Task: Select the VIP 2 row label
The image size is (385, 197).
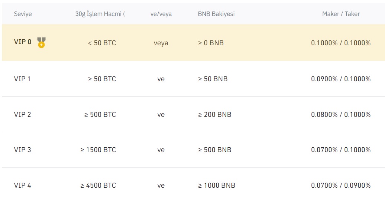Action: point(22,114)
